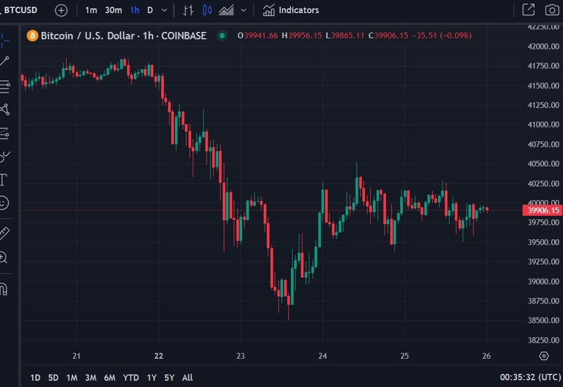Expand the chart style dropdown arrow

[x=243, y=11]
